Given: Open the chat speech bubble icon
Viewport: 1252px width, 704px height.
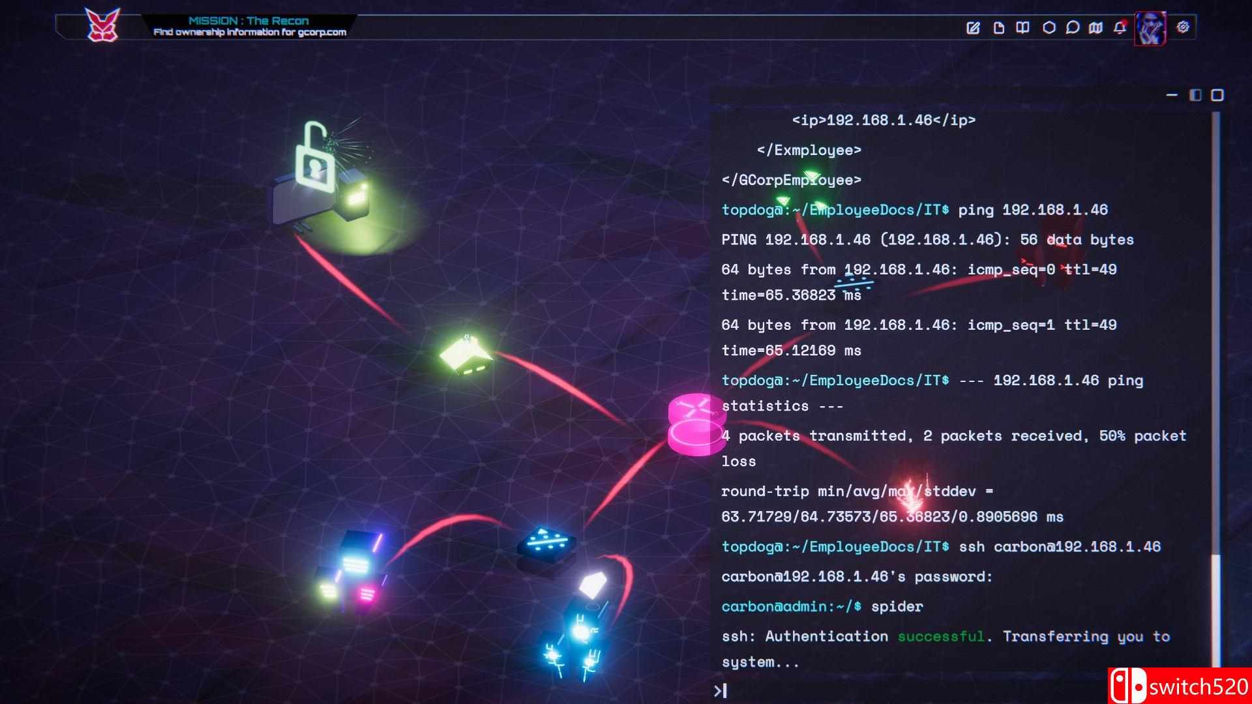Looking at the screenshot, I should tap(1072, 27).
